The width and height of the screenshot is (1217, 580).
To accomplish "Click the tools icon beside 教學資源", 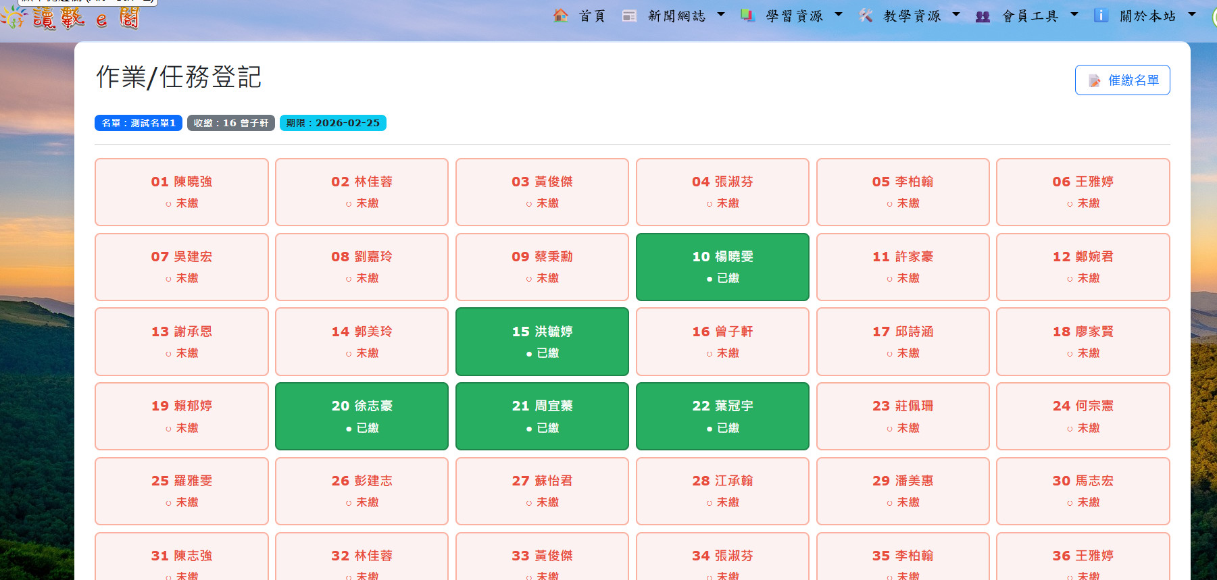I will point(866,16).
